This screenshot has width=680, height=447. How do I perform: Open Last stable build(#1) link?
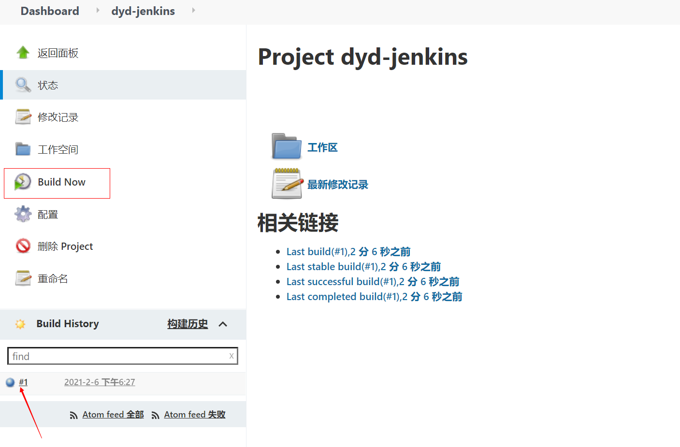pos(363,267)
